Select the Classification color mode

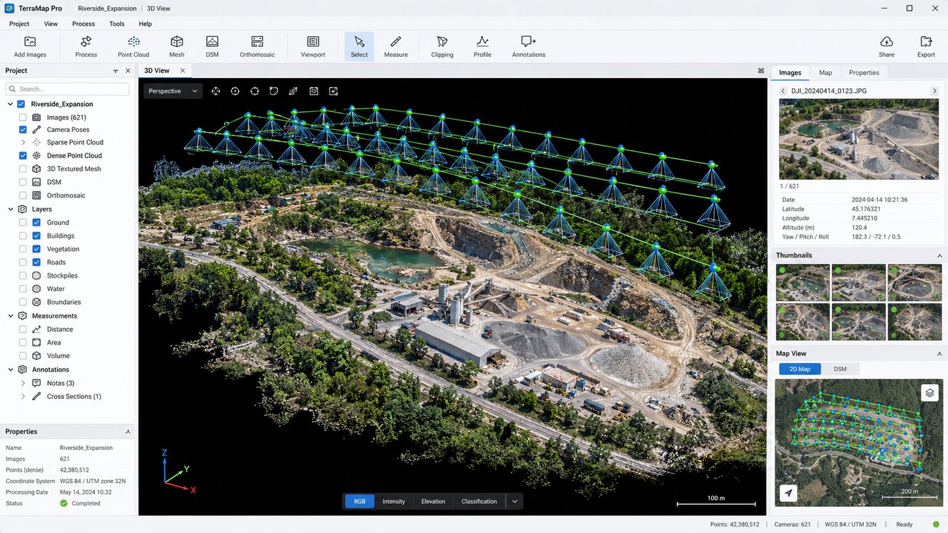click(479, 502)
